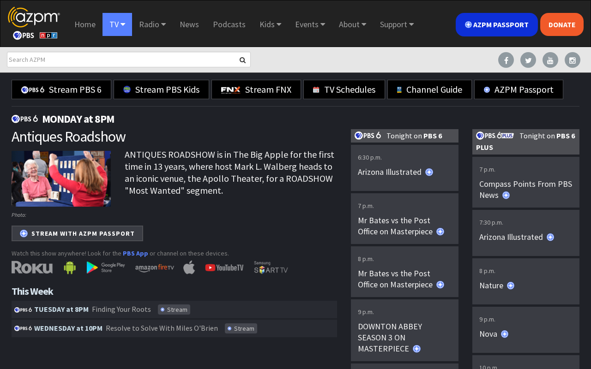Click PBS 6 logo above Antiques Roadshow
Screen dimensions: 591x369
(x=25, y=119)
